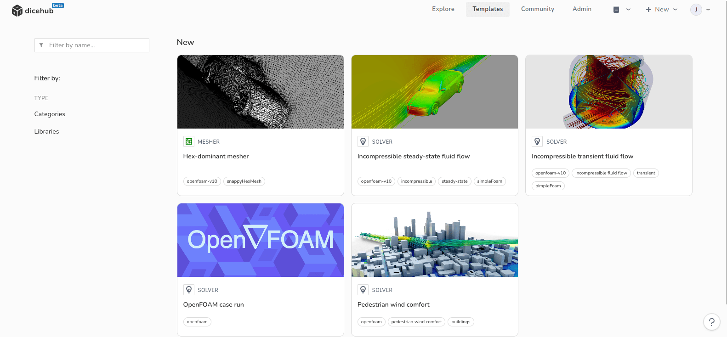Click solver bulb icon on steady-state card
727x337 pixels.
(x=363, y=141)
